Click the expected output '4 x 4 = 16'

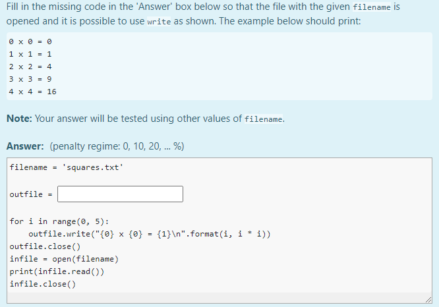(32, 92)
